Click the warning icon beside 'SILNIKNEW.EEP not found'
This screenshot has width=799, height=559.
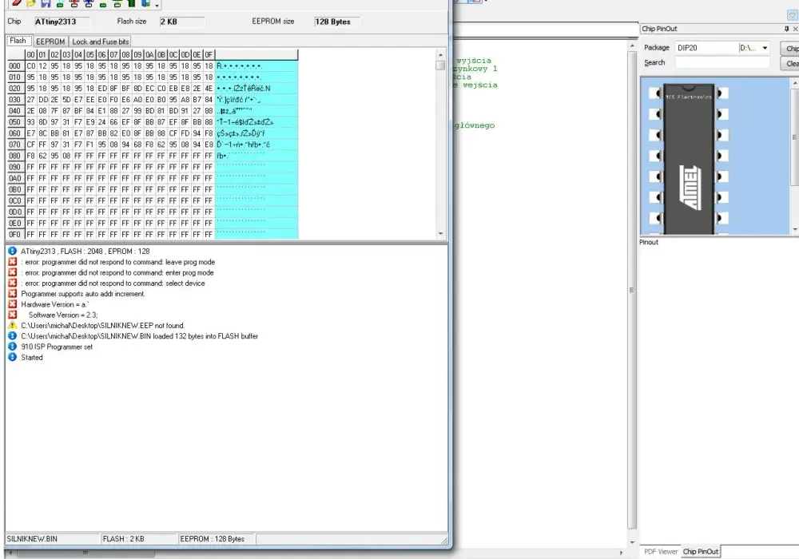(13, 325)
